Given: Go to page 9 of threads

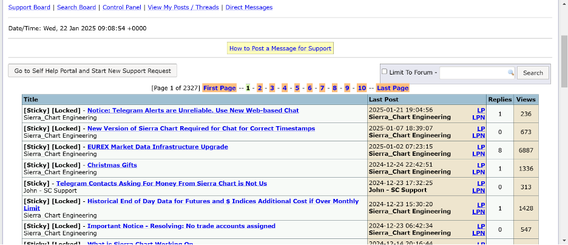Looking at the screenshot, I should (347, 88).
